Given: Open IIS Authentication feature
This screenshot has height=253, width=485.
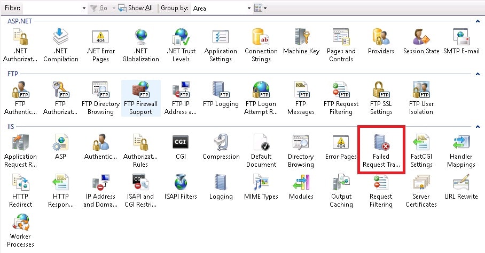Looking at the screenshot, I should tap(100, 147).
